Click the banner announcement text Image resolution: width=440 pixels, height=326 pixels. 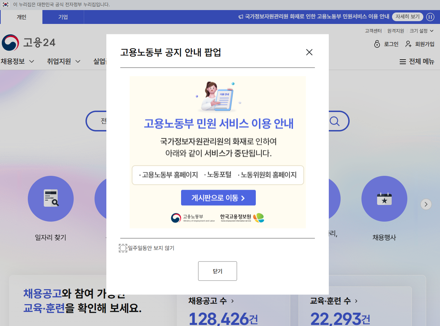pyautogui.click(x=317, y=17)
